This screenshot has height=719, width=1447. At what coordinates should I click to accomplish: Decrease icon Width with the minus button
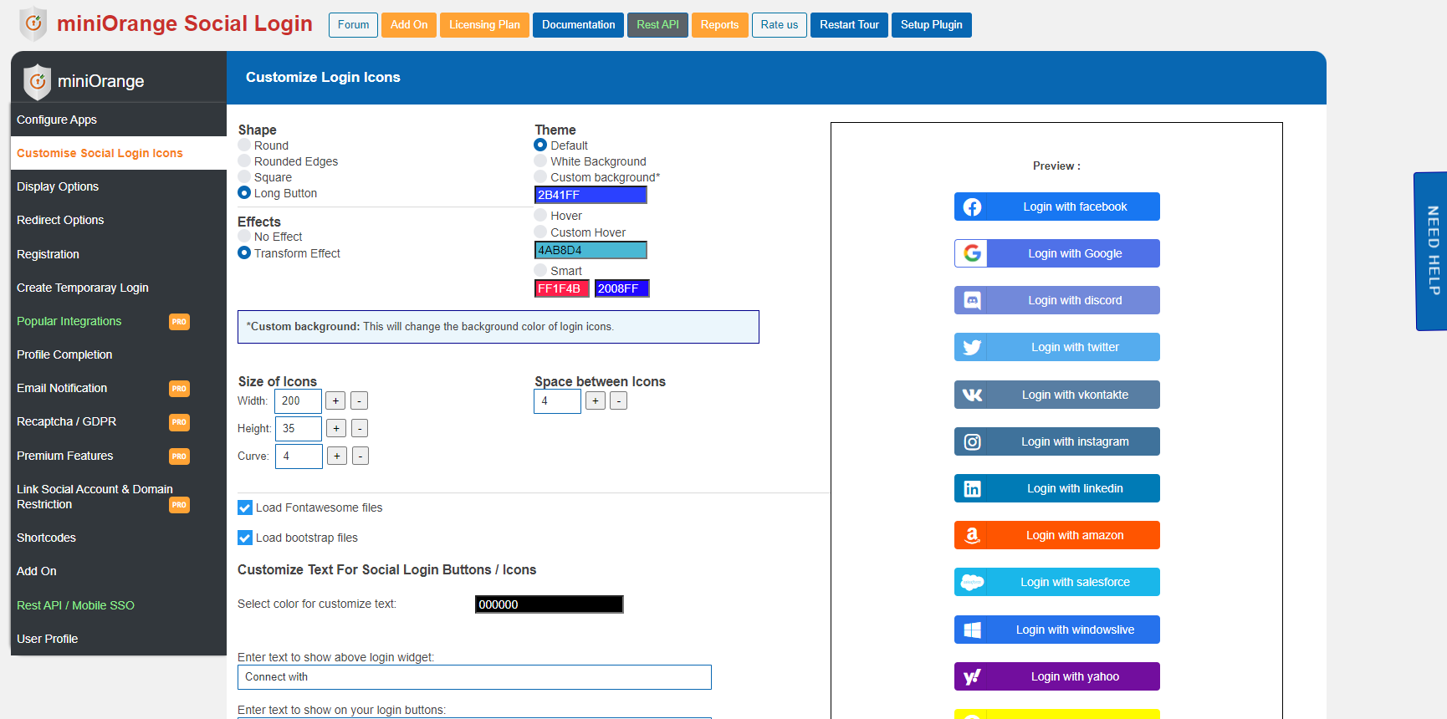(x=360, y=401)
